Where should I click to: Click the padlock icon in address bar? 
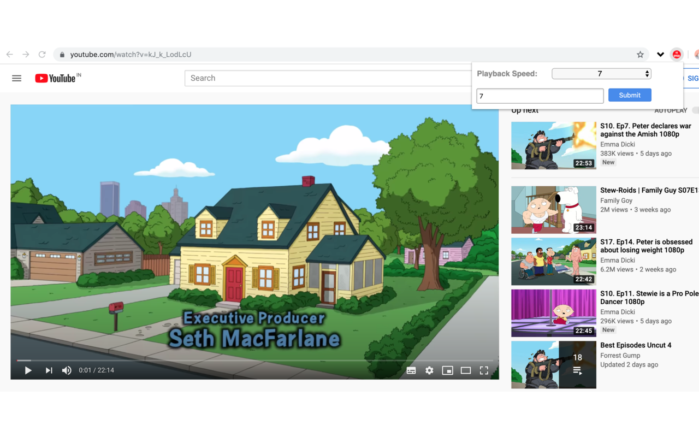62,55
